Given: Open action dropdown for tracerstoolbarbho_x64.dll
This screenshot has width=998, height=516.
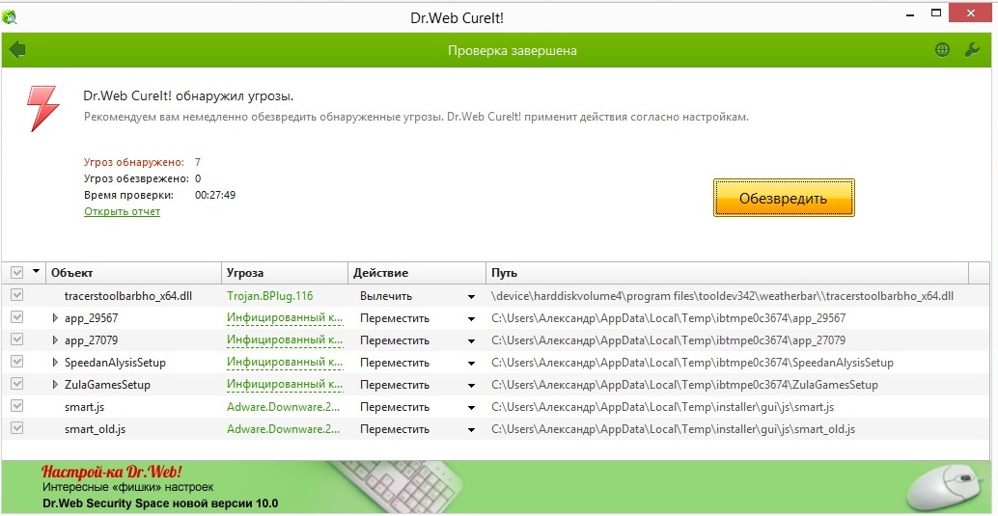Looking at the screenshot, I should [471, 296].
